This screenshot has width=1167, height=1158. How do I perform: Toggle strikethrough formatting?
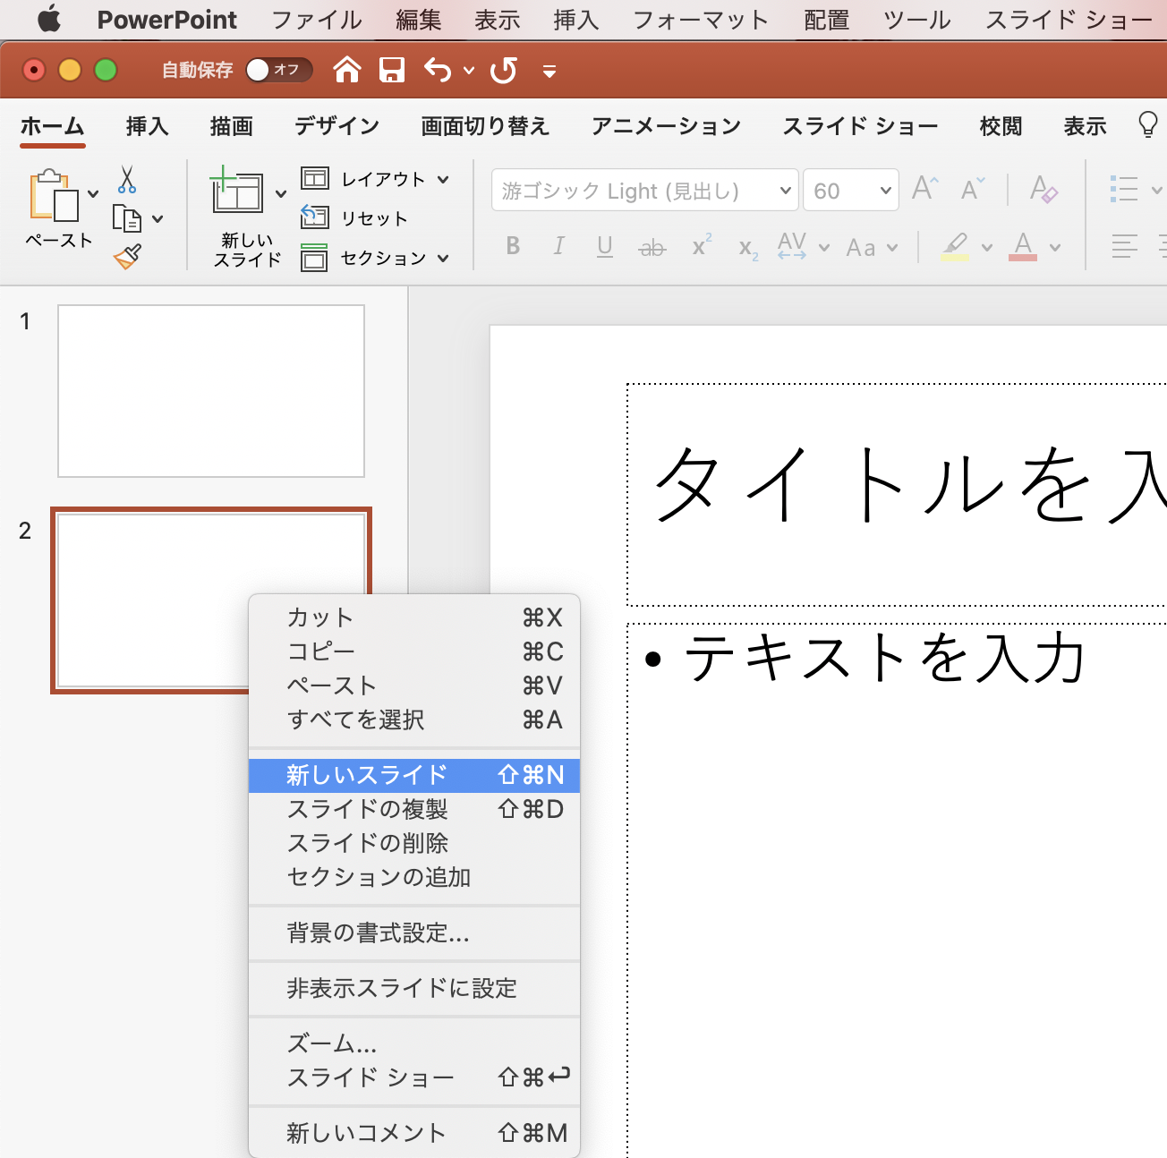652,247
